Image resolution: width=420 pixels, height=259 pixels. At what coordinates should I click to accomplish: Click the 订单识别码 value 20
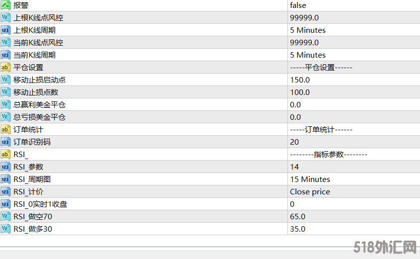click(294, 142)
